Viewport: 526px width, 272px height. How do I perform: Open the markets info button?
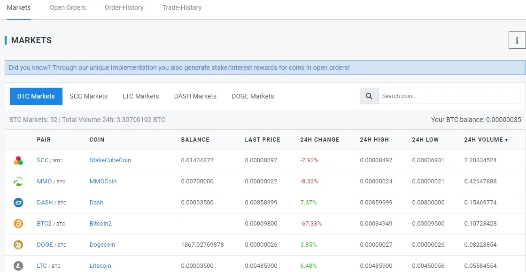point(517,40)
